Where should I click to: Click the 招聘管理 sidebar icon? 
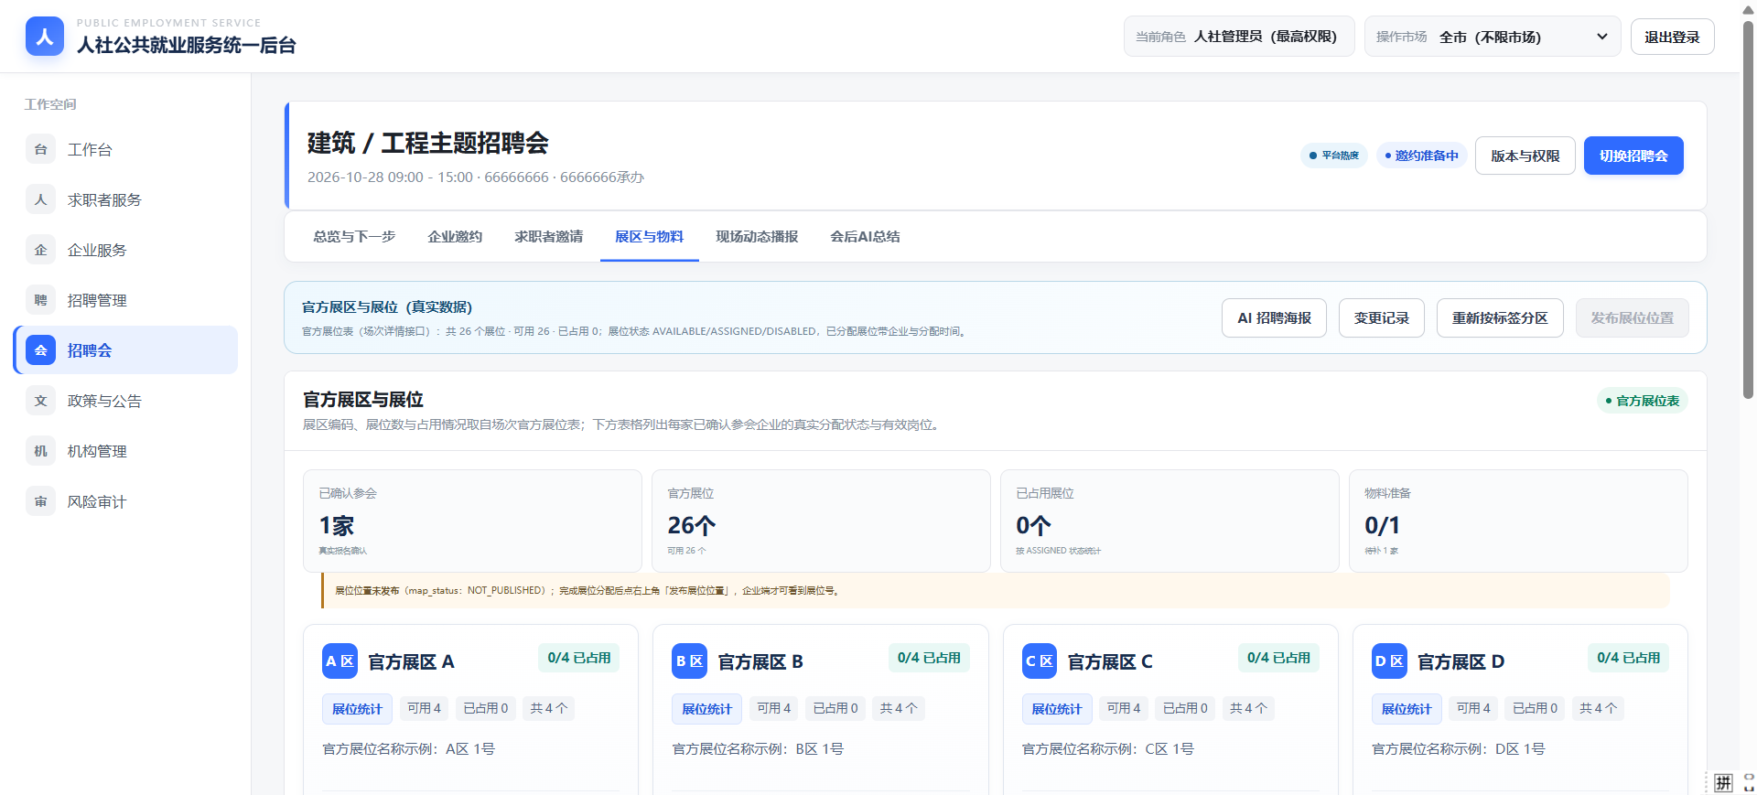click(x=40, y=300)
